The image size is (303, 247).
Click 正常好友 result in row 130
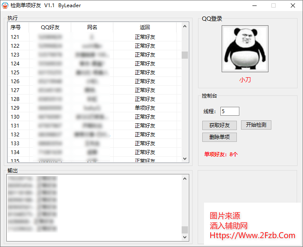point(145,117)
